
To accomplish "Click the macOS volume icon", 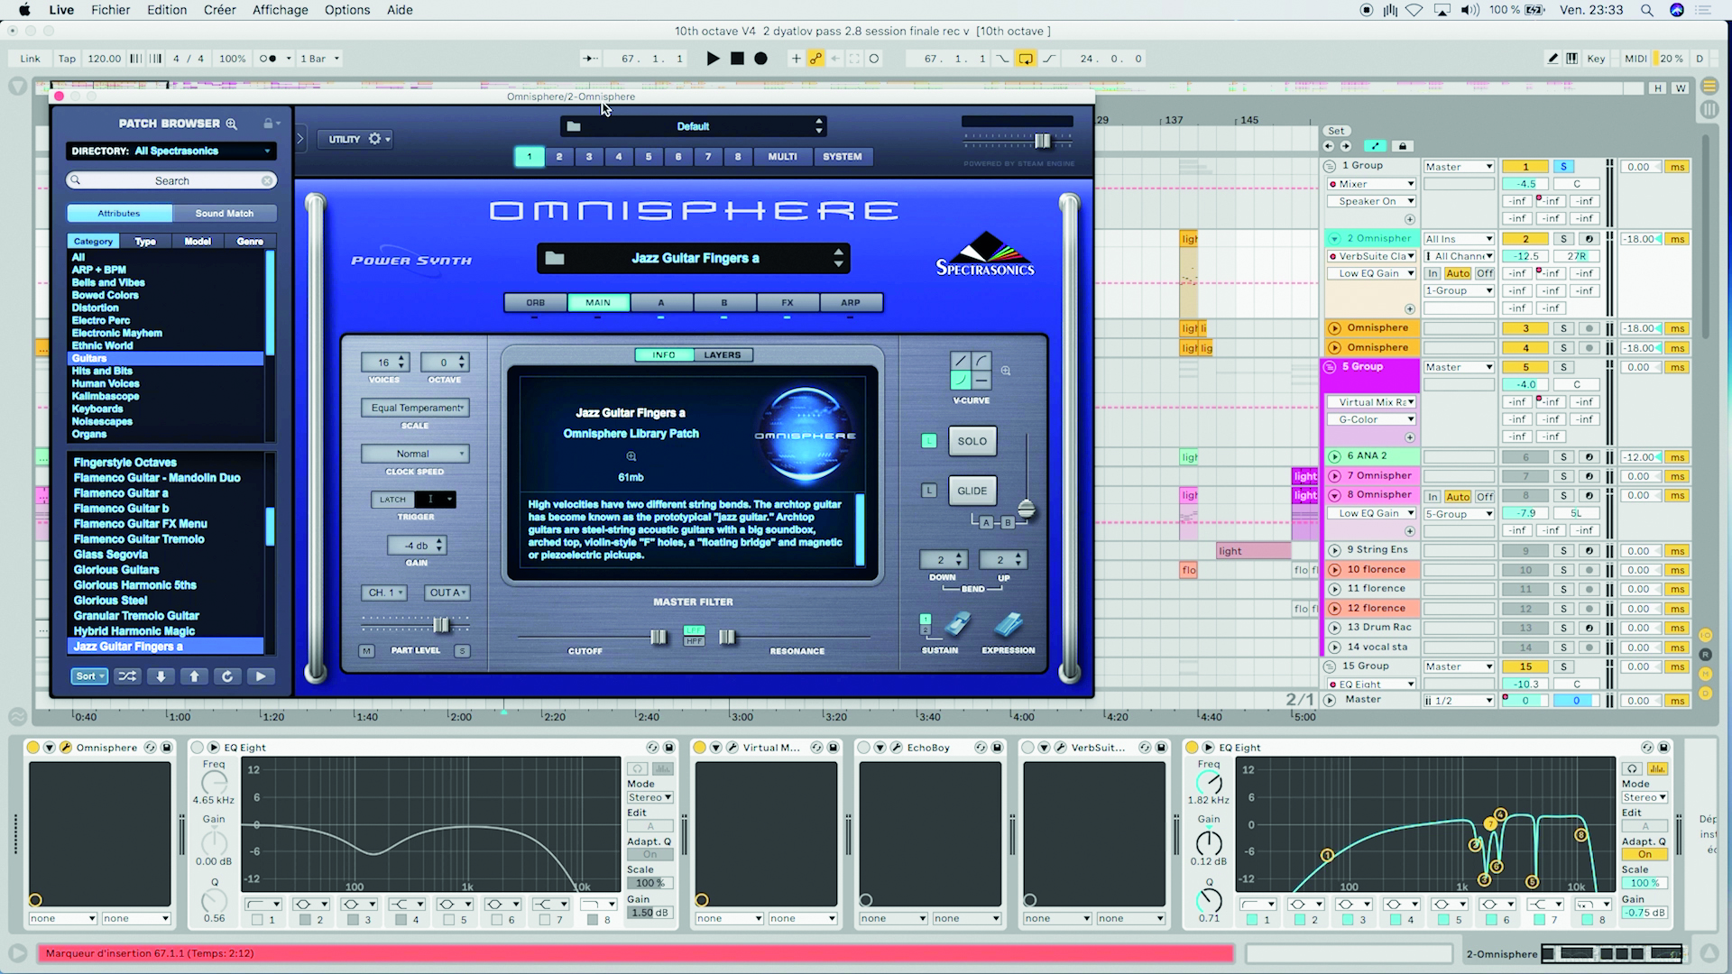I will pos(1469,10).
